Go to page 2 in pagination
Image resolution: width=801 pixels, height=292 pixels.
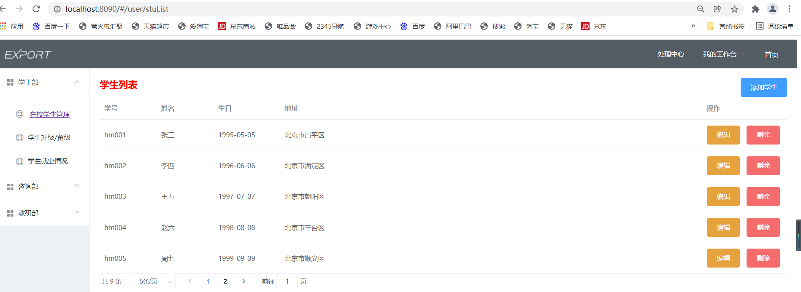[x=225, y=281]
